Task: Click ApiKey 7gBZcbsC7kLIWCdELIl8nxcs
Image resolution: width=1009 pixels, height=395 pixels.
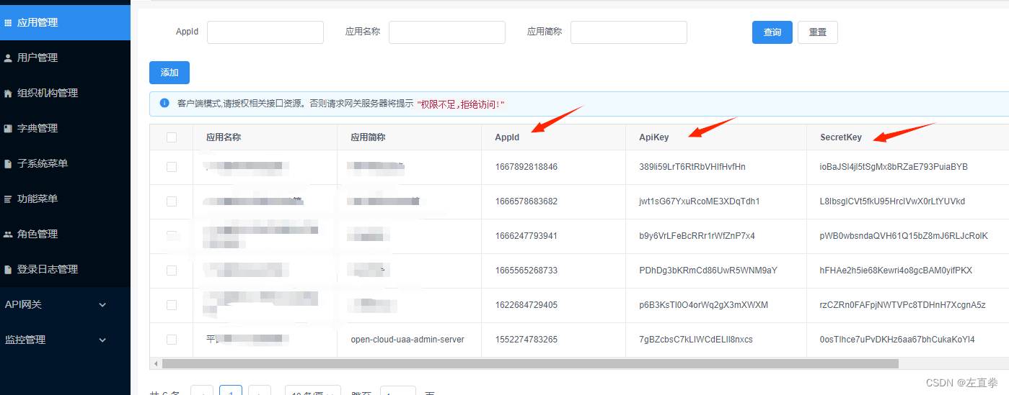Action: pyautogui.click(x=696, y=340)
